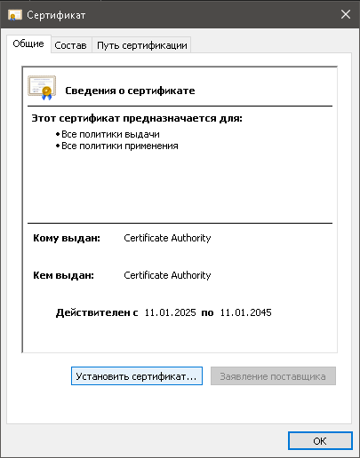Screen dimensions: 360x458
Task: Click the Действителен с label
Action: pyautogui.click(x=97, y=312)
